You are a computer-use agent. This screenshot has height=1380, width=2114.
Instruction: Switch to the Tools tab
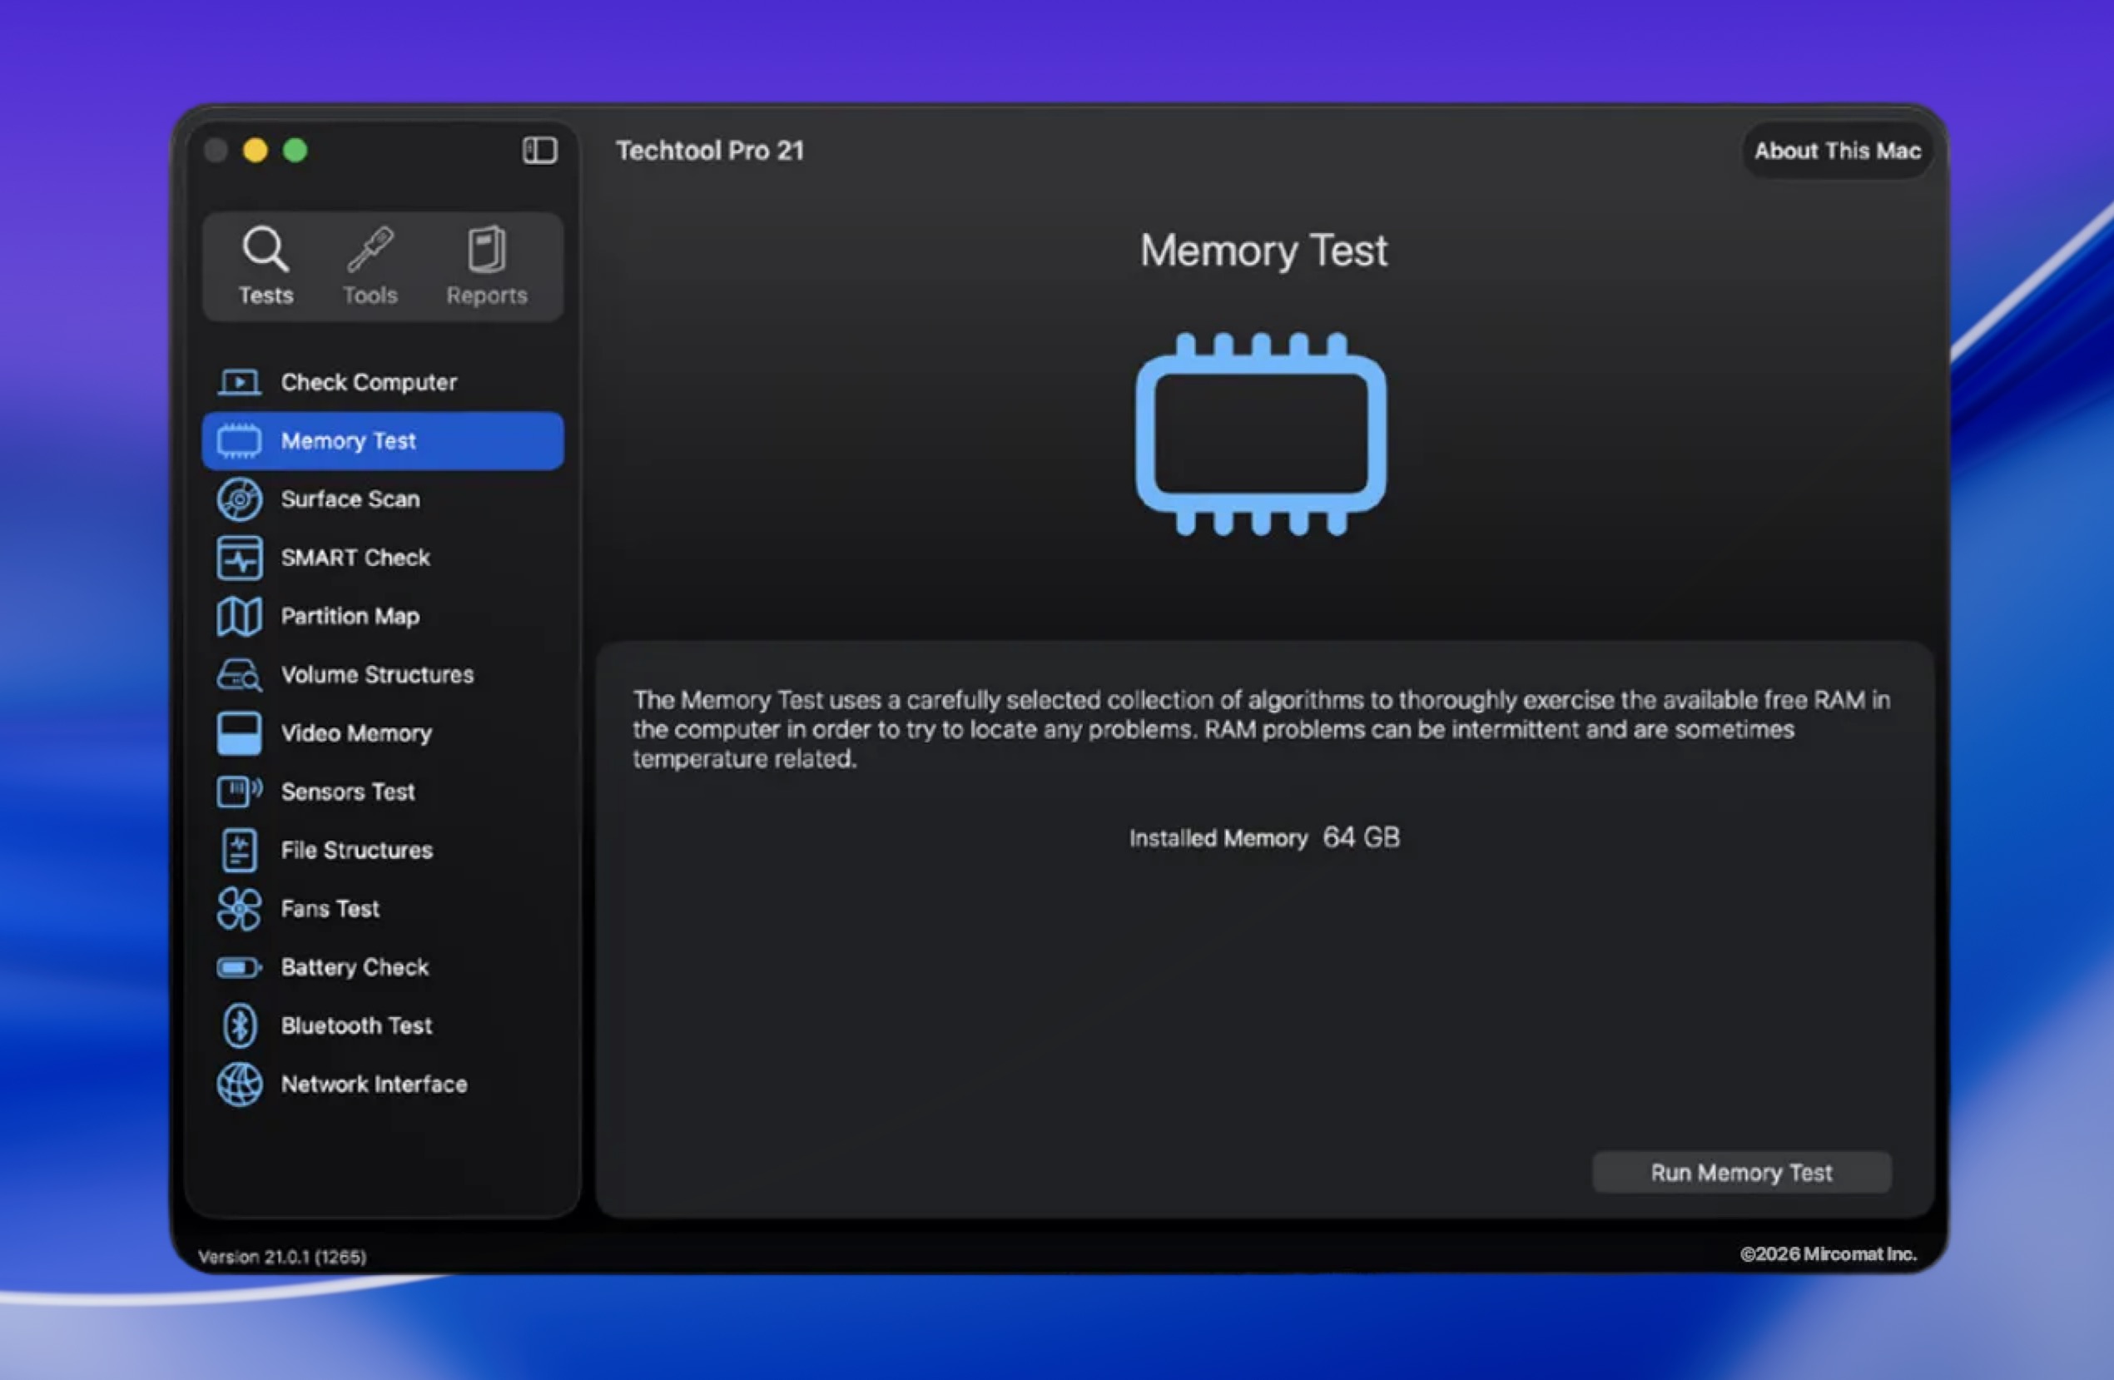(x=370, y=266)
